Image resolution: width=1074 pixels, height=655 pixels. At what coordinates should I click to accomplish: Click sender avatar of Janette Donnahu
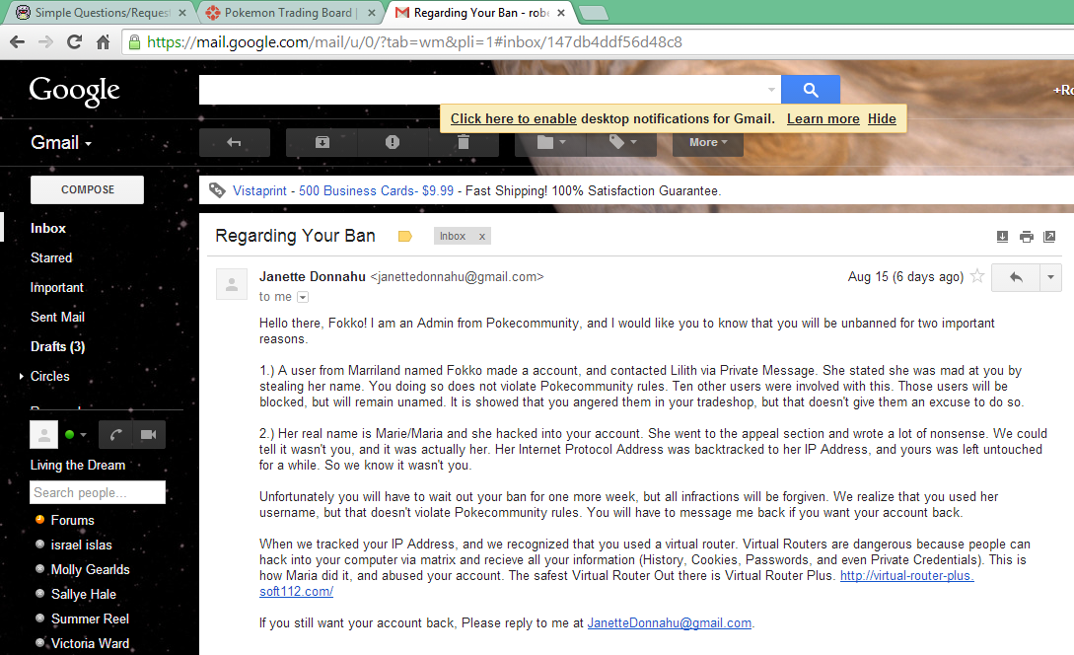coord(232,284)
